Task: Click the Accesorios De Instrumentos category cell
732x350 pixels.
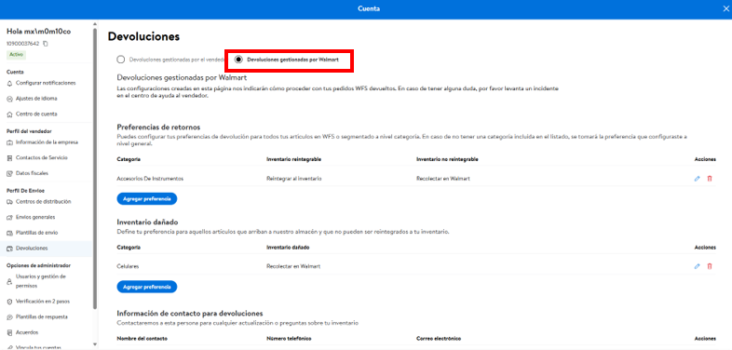Action: pyautogui.click(x=150, y=179)
